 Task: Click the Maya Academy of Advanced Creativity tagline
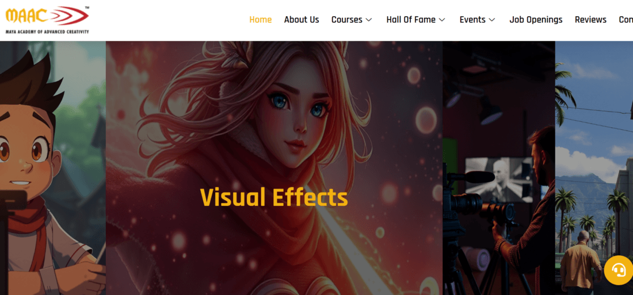[47, 32]
